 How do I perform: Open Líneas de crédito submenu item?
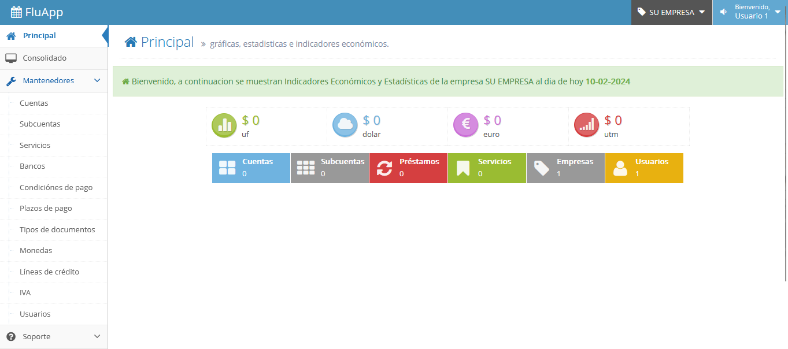coord(49,272)
